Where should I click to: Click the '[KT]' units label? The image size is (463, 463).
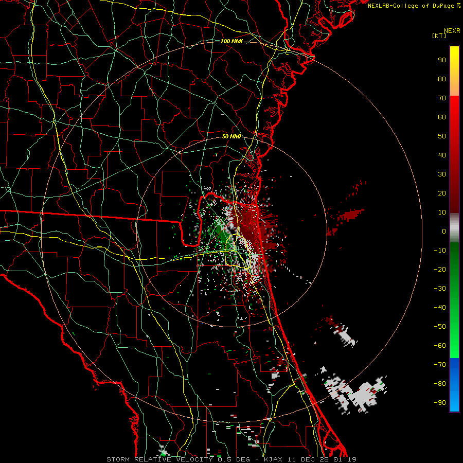point(439,35)
